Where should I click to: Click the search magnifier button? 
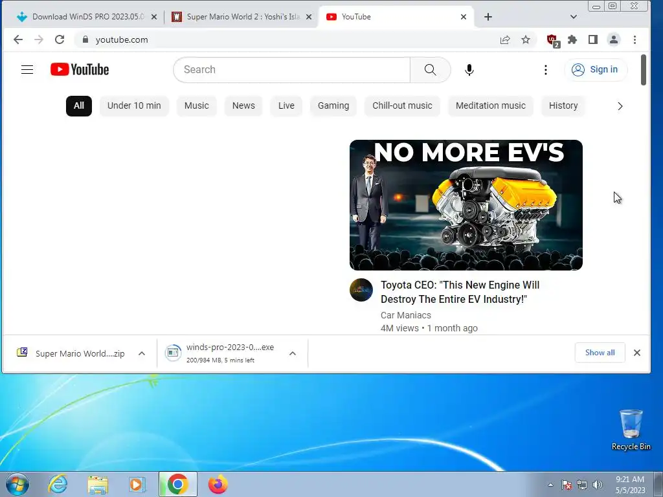click(430, 70)
